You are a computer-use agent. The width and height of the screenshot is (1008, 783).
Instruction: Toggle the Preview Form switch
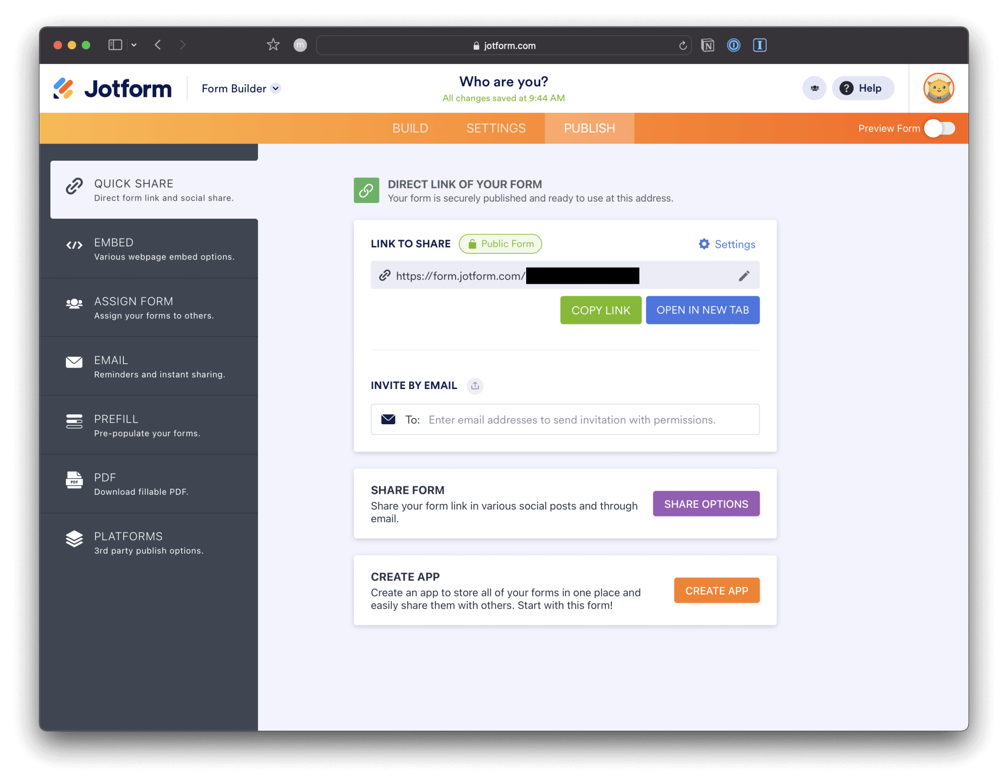(939, 128)
